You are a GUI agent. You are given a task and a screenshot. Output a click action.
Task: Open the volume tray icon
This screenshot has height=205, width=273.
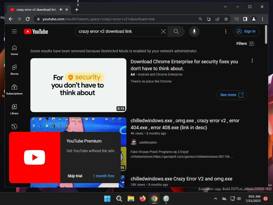tap(239, 199)
